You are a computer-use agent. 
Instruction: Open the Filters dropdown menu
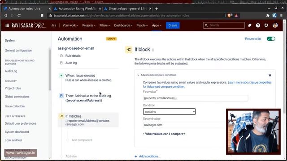[x=104, y=25]
